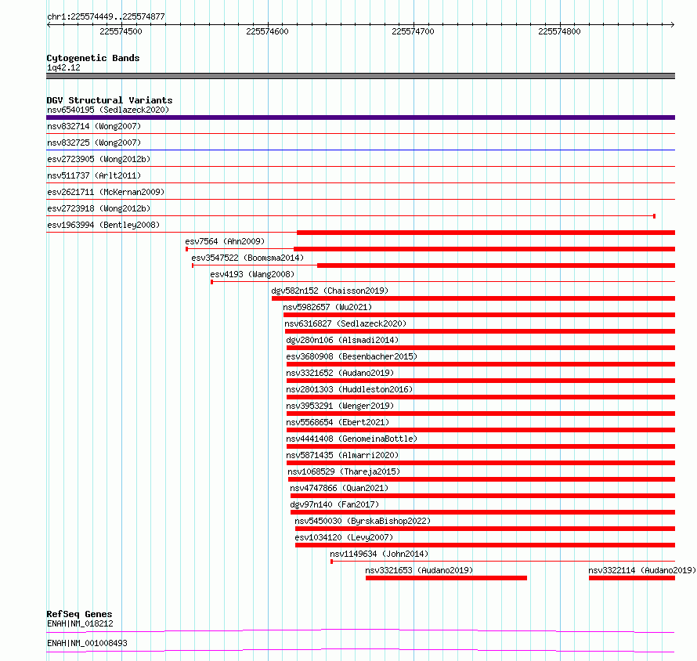Open esv2723905 (Wong2012b) variant entry
This screenshot has height=661, width=697.
pyautogui.click(x=99, y=159)
